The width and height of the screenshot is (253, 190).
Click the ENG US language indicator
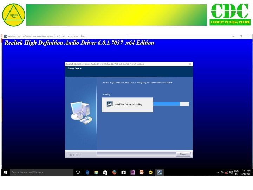pos(236,172)
